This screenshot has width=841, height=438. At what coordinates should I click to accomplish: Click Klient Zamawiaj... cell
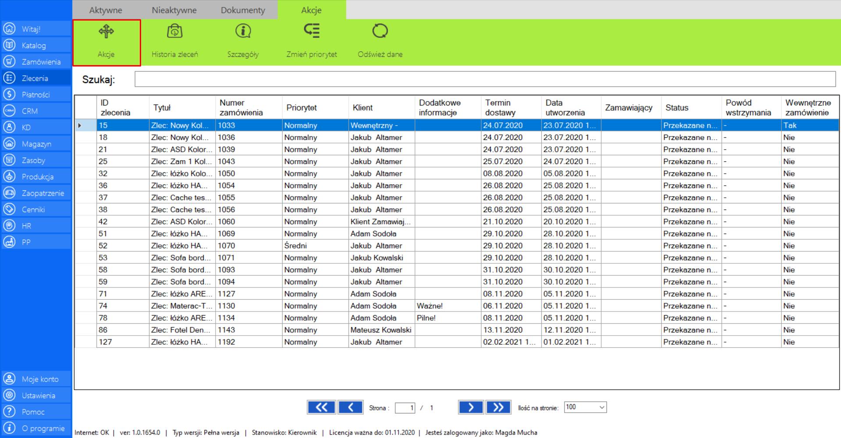pyautogui.click(x=382, y=222)
